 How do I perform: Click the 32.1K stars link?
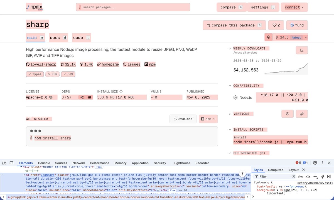click(68, 64)
